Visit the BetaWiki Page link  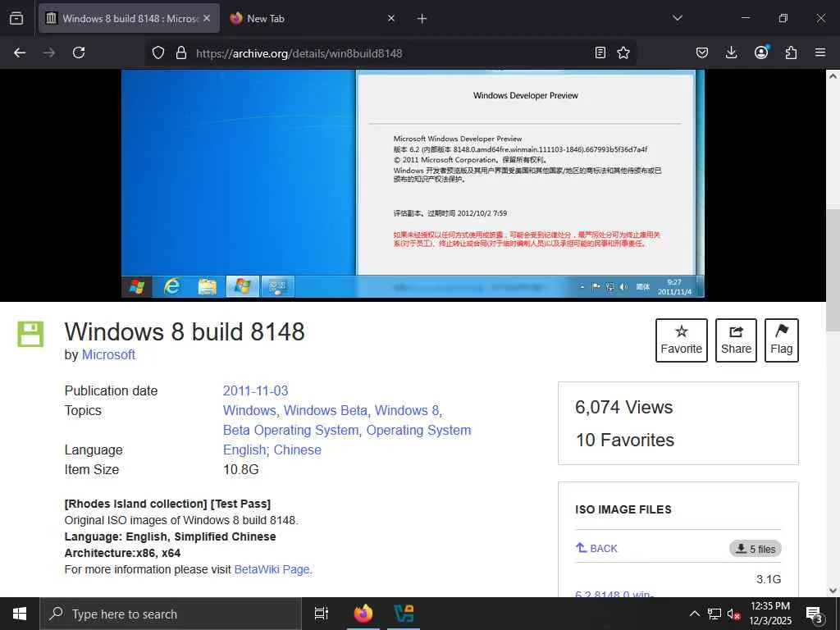tap(272, 569)
